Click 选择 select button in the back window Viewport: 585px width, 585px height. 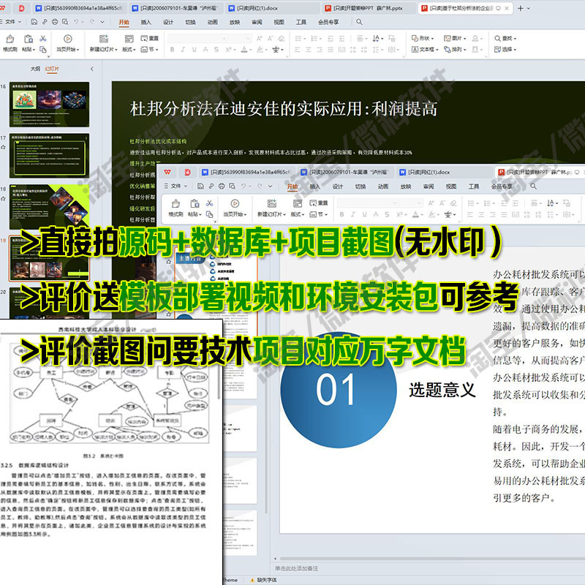tap(505, 49)
